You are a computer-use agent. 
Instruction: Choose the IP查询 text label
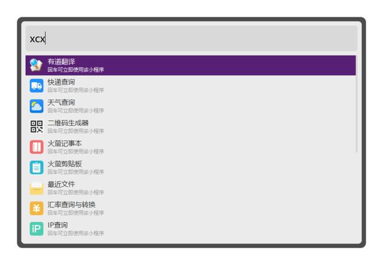[58, 225]
